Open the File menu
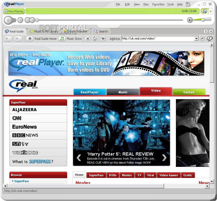This screenshot has height=201, width=217. click(118, 4)
